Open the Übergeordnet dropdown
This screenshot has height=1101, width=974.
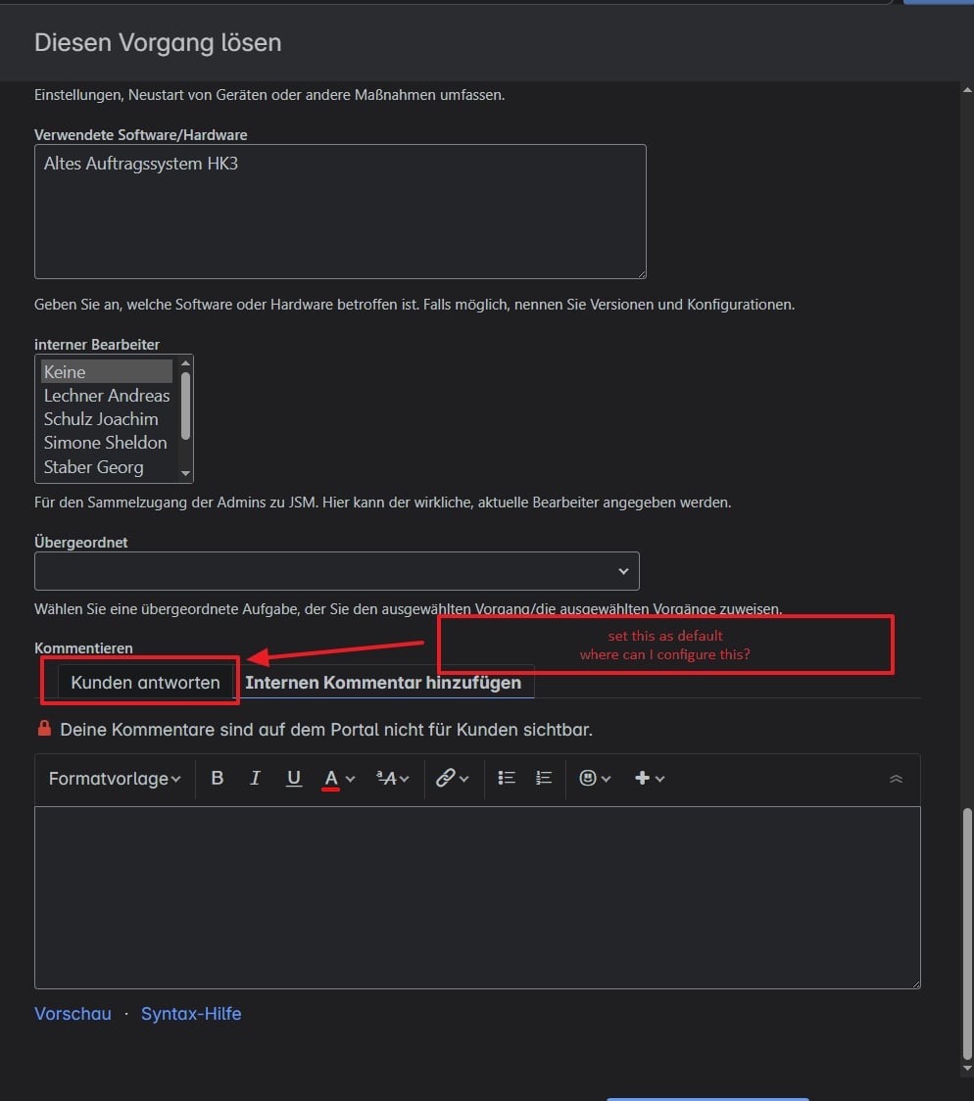coord(336,571)
